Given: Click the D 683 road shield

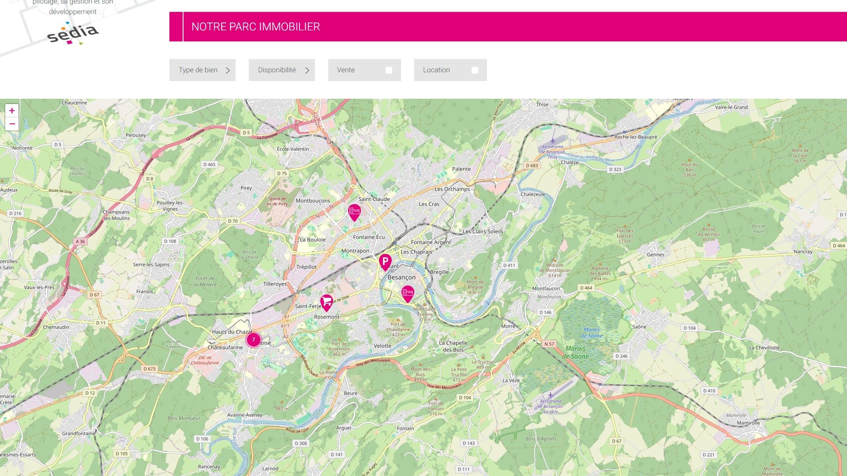Looking at the screenshot, I should (532, 166).
